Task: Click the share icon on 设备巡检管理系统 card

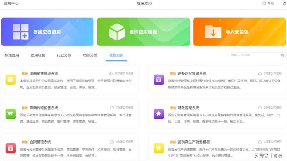Action: tap(260, 73)
